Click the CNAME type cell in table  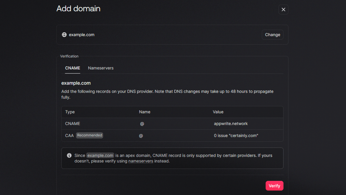(x=72, y=124)
